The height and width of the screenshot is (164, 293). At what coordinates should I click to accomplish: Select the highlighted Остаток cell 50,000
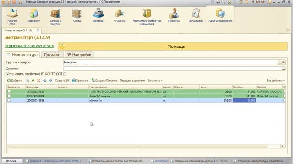tap(244, 100)
